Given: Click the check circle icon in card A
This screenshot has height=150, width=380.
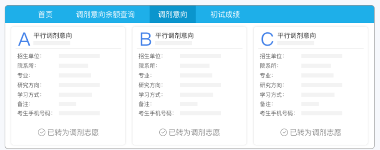Looking at the screenshot, I should click(42, 132).
